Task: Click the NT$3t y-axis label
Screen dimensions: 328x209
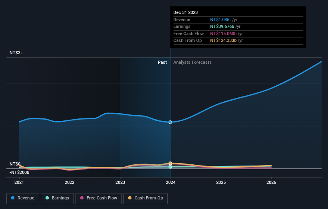Action: pos(16,53)
